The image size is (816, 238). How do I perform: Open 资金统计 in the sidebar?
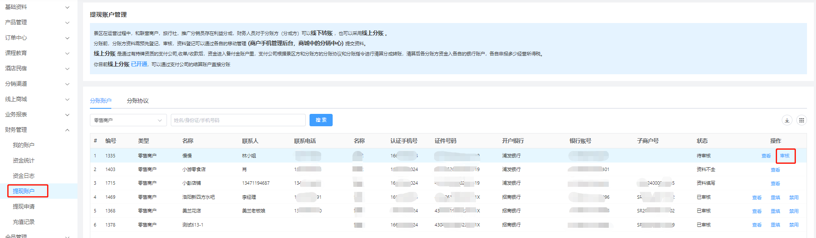pyautogui.click(x=24, y=160)
